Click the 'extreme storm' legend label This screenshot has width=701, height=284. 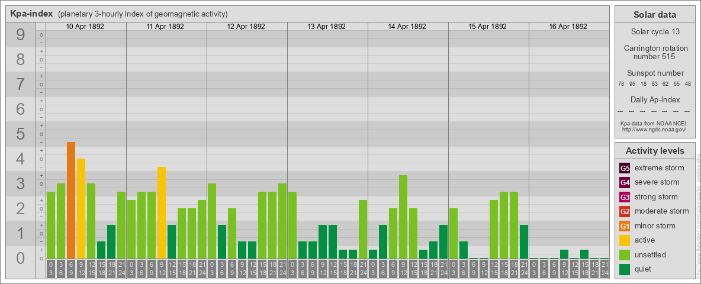click(x=660, y=168)
